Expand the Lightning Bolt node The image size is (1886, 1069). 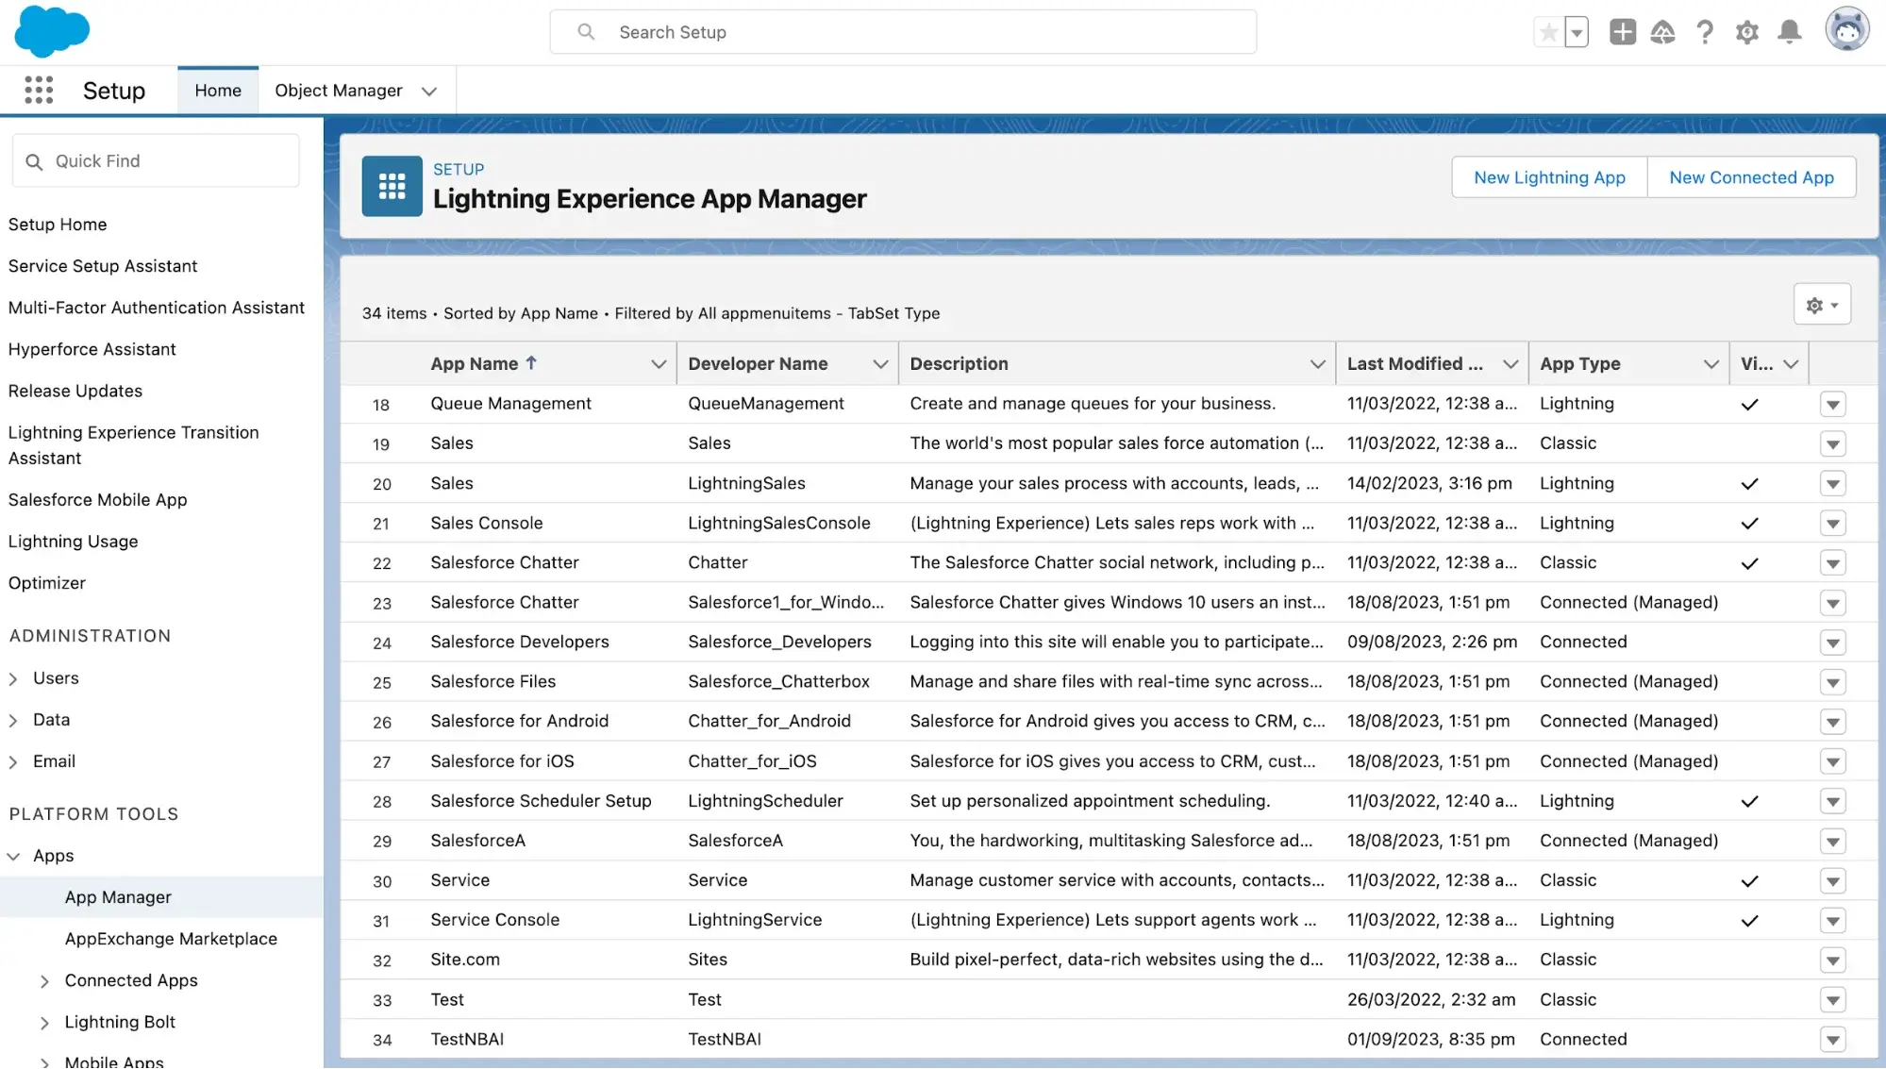click(44, 1024)
